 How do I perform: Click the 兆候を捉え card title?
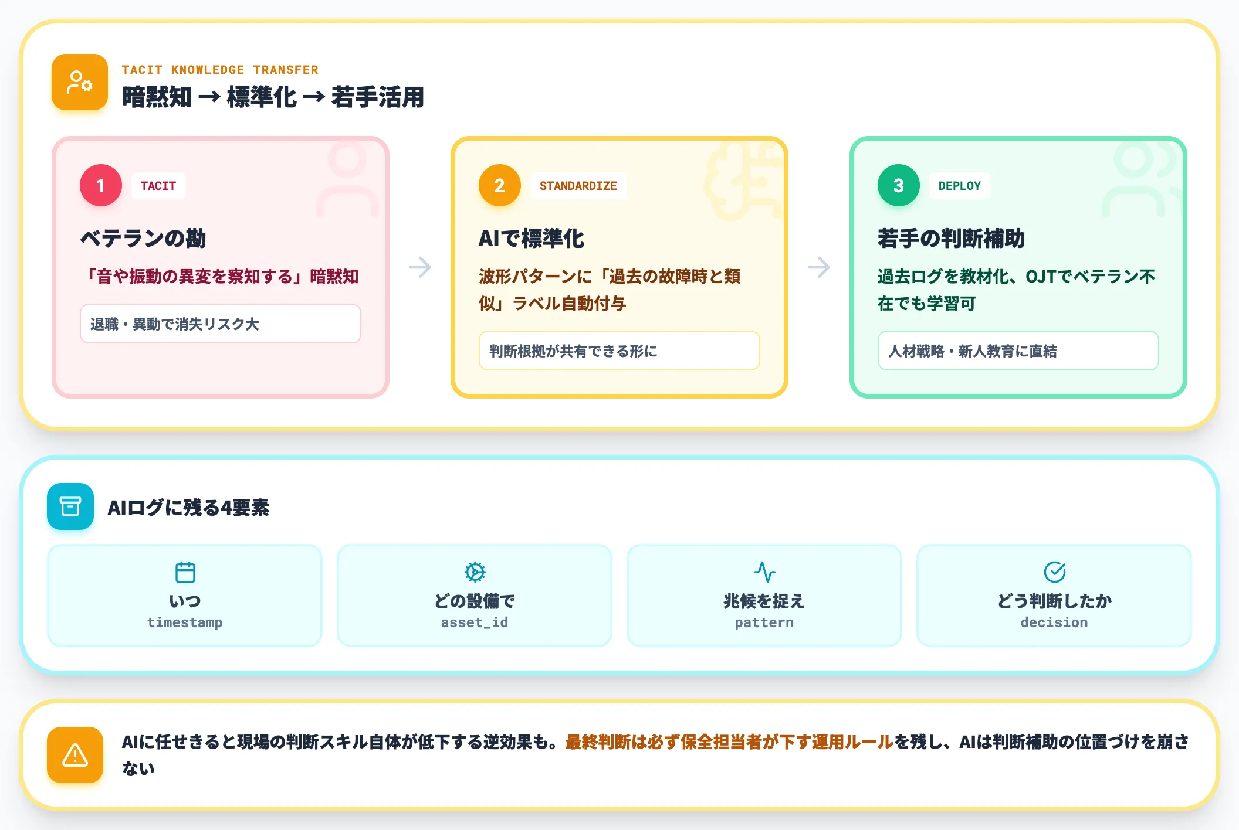(x=764, y=601)
